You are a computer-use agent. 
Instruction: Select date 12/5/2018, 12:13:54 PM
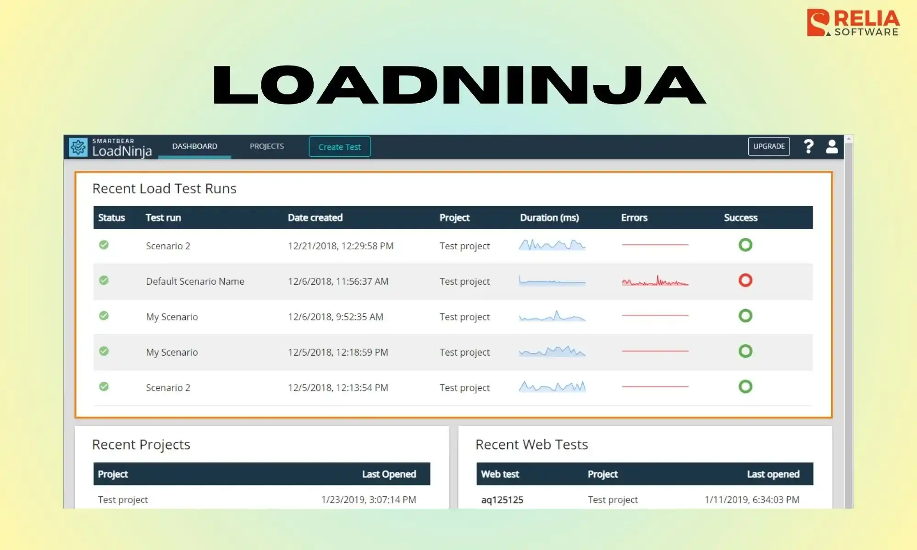coord(338,388)
